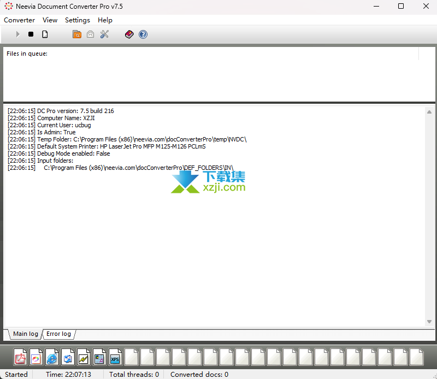Click the 'DC Pro version: 7.5 build 216' log line
This screenshot has height=379, width=437.
coord(61,111)
